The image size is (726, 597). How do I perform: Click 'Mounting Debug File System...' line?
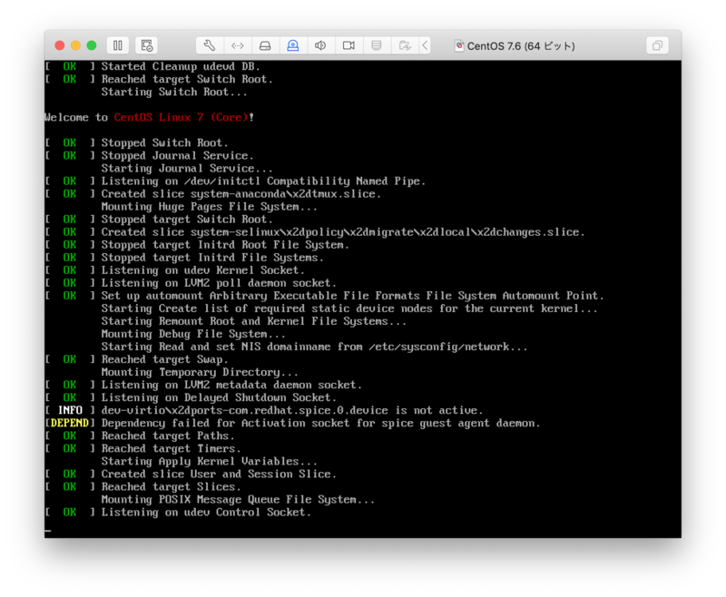pos(193,334)
